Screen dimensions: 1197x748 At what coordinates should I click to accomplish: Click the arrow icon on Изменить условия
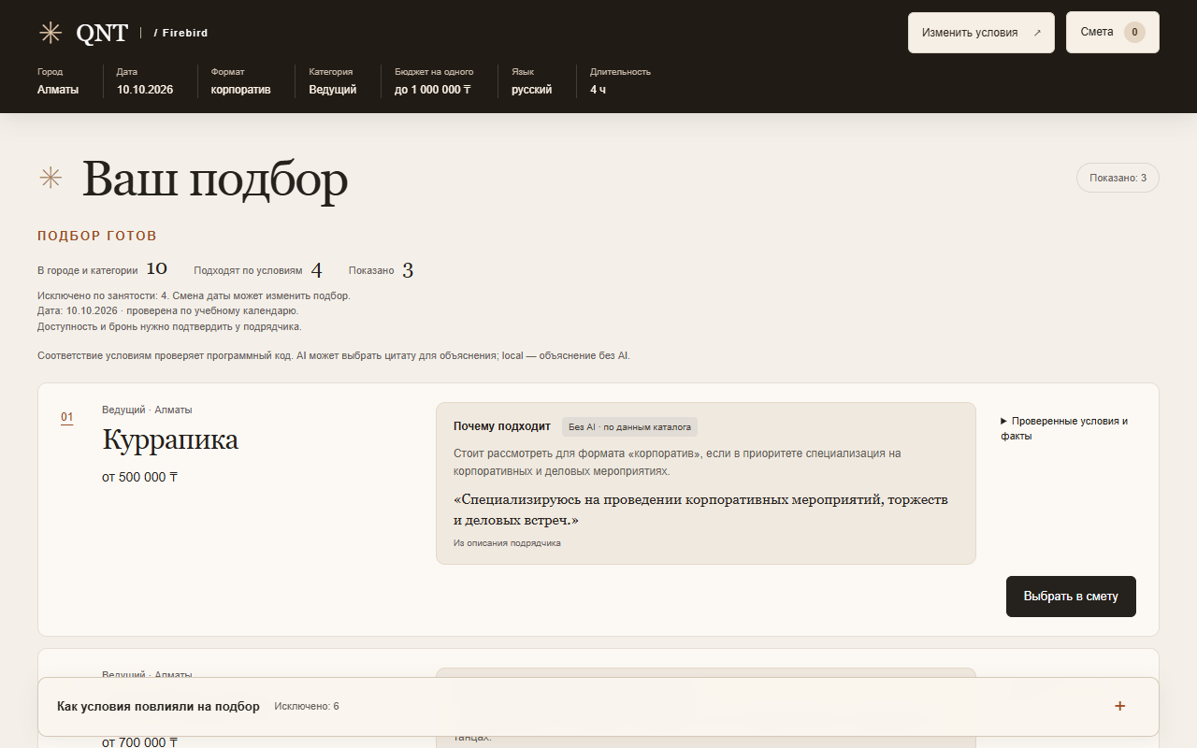[1036, 33]
